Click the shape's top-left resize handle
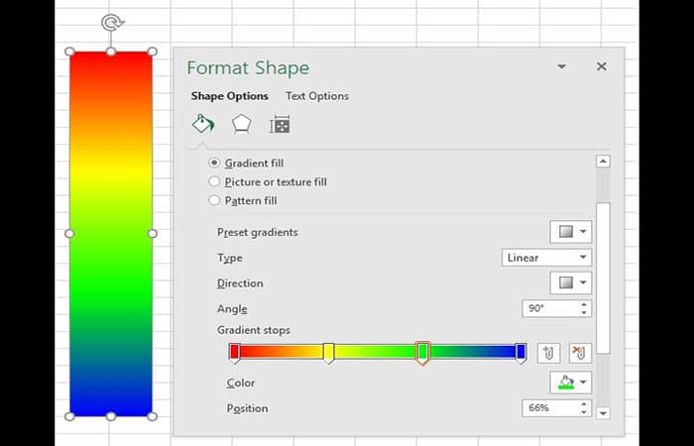Screen dimensions: 694x446 pyautogui.click(x=69, y=52)
